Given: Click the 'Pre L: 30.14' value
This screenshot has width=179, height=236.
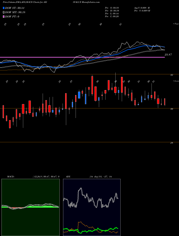Looking at the screenshot, I should 112,14.
